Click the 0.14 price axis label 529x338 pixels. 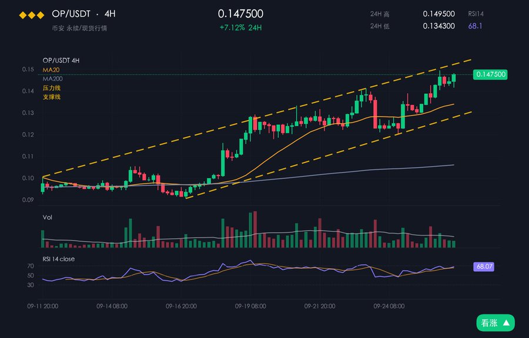tap(28, 91)
